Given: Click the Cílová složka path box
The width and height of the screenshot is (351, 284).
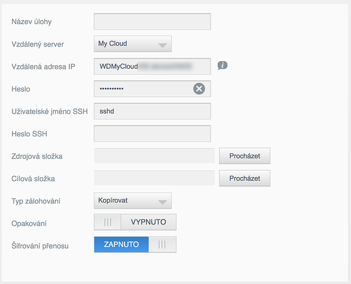Looking at the screenshot, I should click(x=154, y=178).
